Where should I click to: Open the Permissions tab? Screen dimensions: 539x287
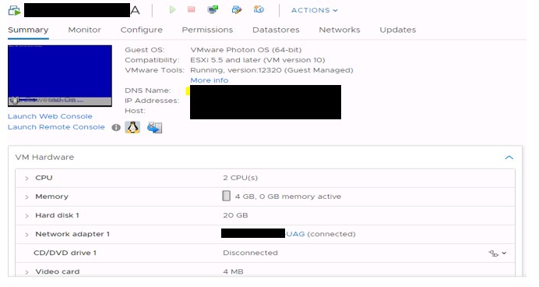(207, 30)
